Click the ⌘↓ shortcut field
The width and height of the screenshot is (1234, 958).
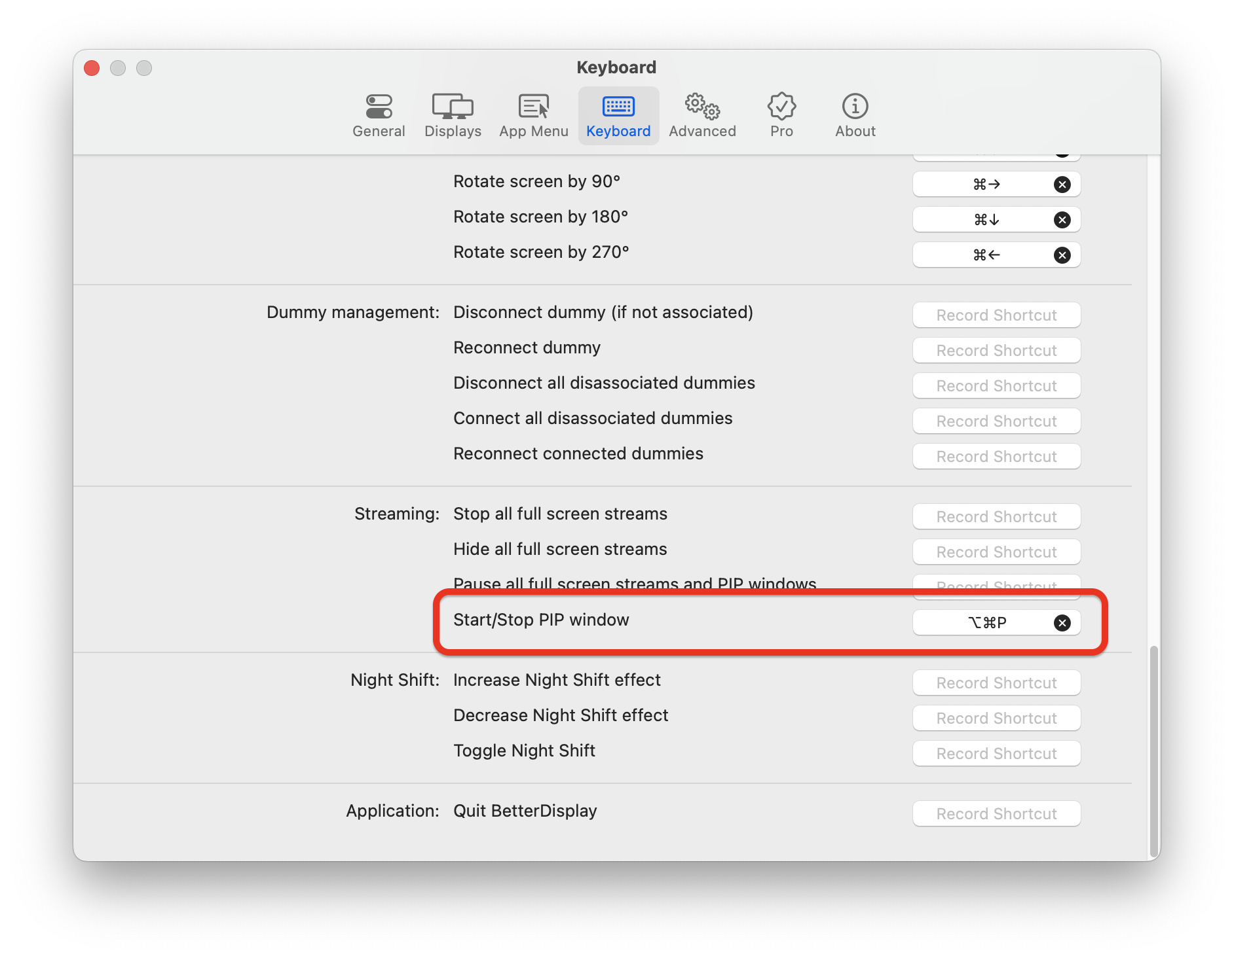coord(982,219)
